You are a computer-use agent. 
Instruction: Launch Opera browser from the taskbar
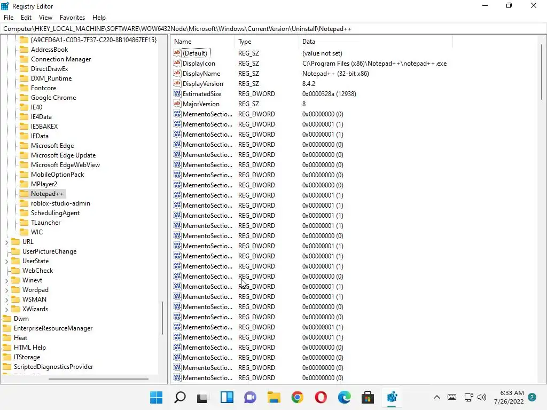point(321,397)
